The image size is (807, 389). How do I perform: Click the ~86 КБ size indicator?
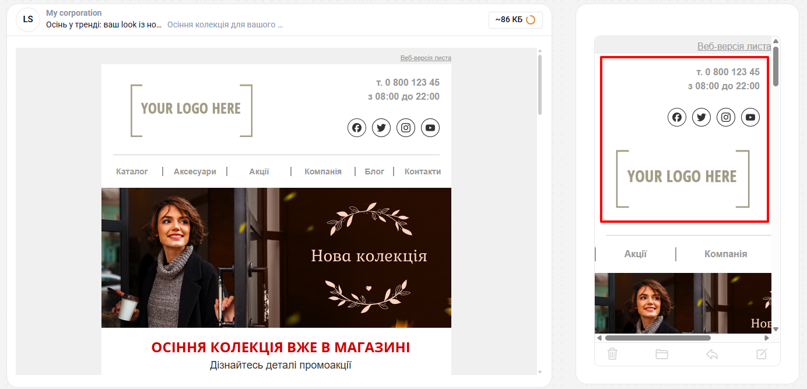(x=515, y=20)
